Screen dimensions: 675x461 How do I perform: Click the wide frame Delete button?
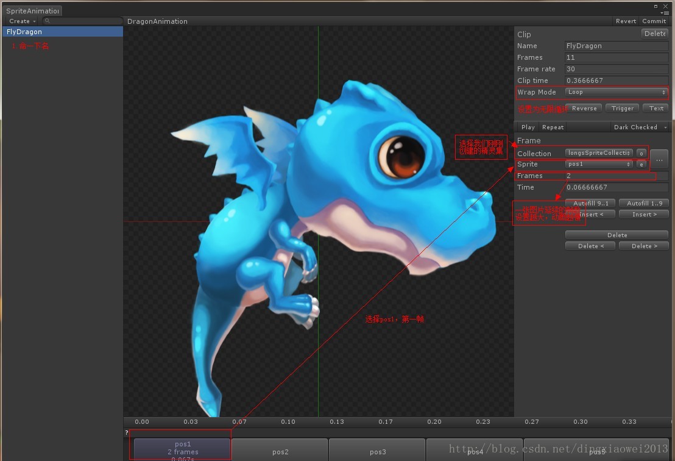(x=617, y=235)
